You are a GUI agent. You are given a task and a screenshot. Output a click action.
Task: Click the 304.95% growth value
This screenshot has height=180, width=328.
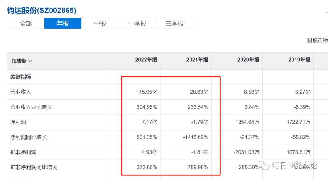[147, 107]
